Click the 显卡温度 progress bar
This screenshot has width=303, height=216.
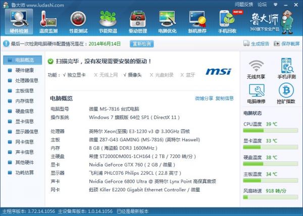coord(270,147)
